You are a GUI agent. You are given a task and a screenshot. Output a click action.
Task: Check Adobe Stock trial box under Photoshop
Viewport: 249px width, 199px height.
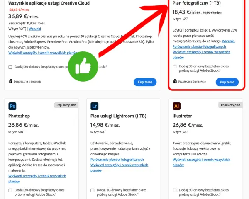tap(10, 190)
